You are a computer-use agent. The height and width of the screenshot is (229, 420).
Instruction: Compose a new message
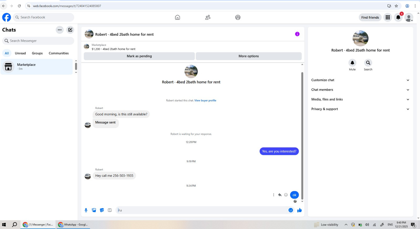click(x=70, y=30)
